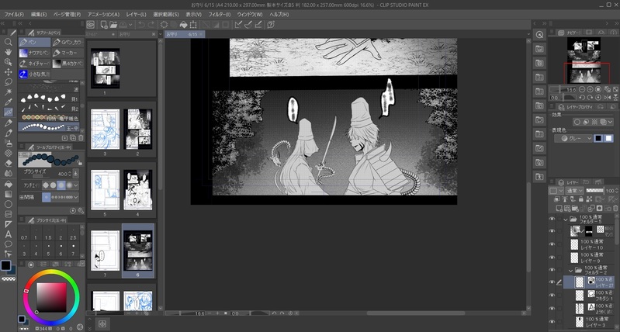
Task: Click Delete Layer trash icon in Layer panel
Action: [615, 209]
